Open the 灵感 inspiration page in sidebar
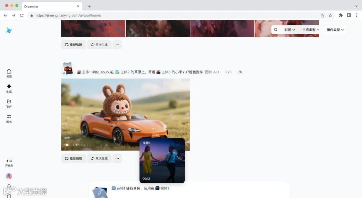Viewport: 362px width, 198px height. [9, 73]
